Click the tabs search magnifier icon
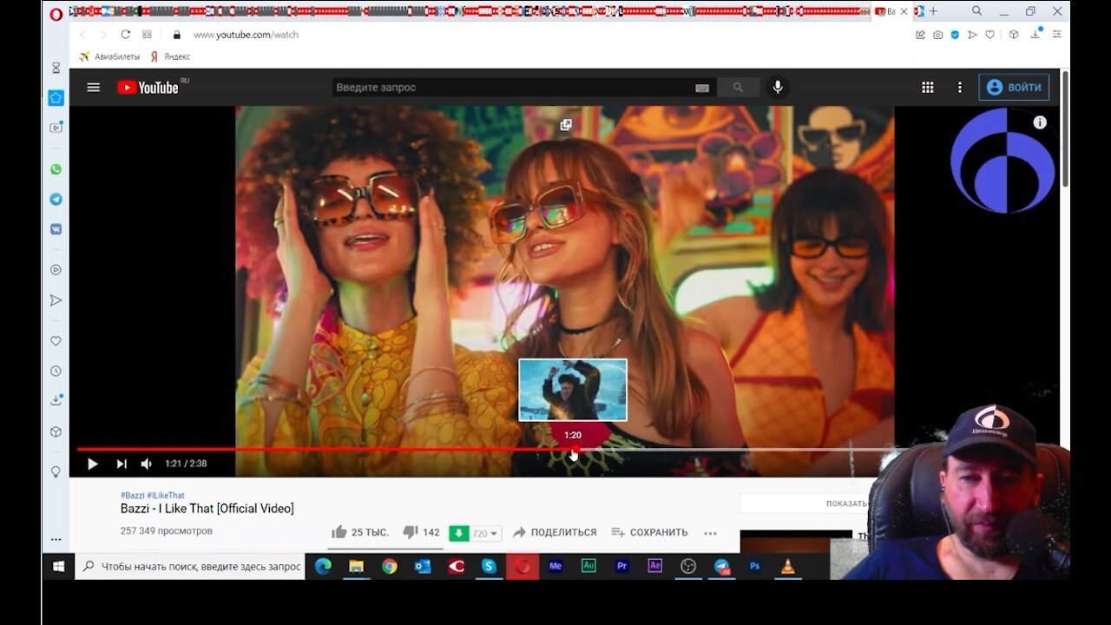1111x625 pixels. pos(977,11)
